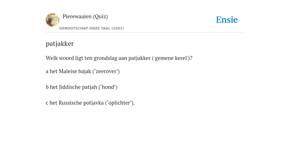Click the Pierewaaien round book cover thumbnail
The height and width of the screenshot is (144, 289).
52,20
